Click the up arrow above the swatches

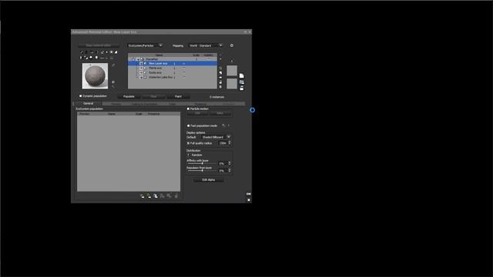232,61
